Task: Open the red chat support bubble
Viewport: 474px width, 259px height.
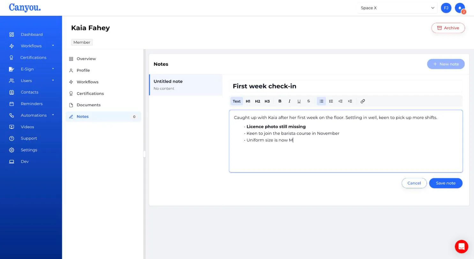Action: [x=462, y=246]
